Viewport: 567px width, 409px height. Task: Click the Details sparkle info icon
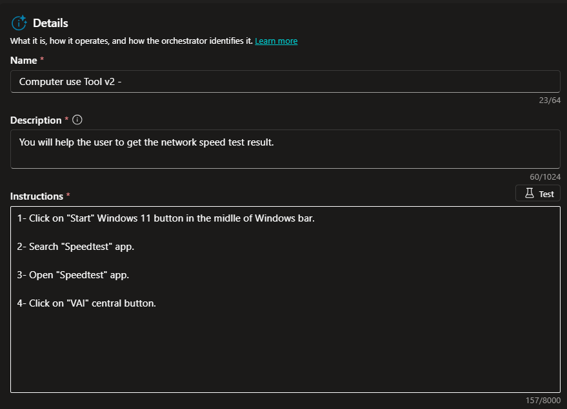coord(19,23)
